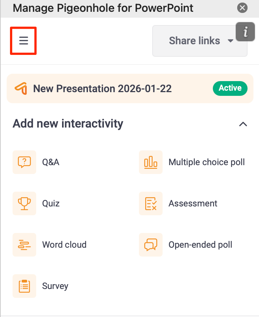259x317 pixels.
Task: Close the Manage Pigeonhole panel
Action: (242, 7)
